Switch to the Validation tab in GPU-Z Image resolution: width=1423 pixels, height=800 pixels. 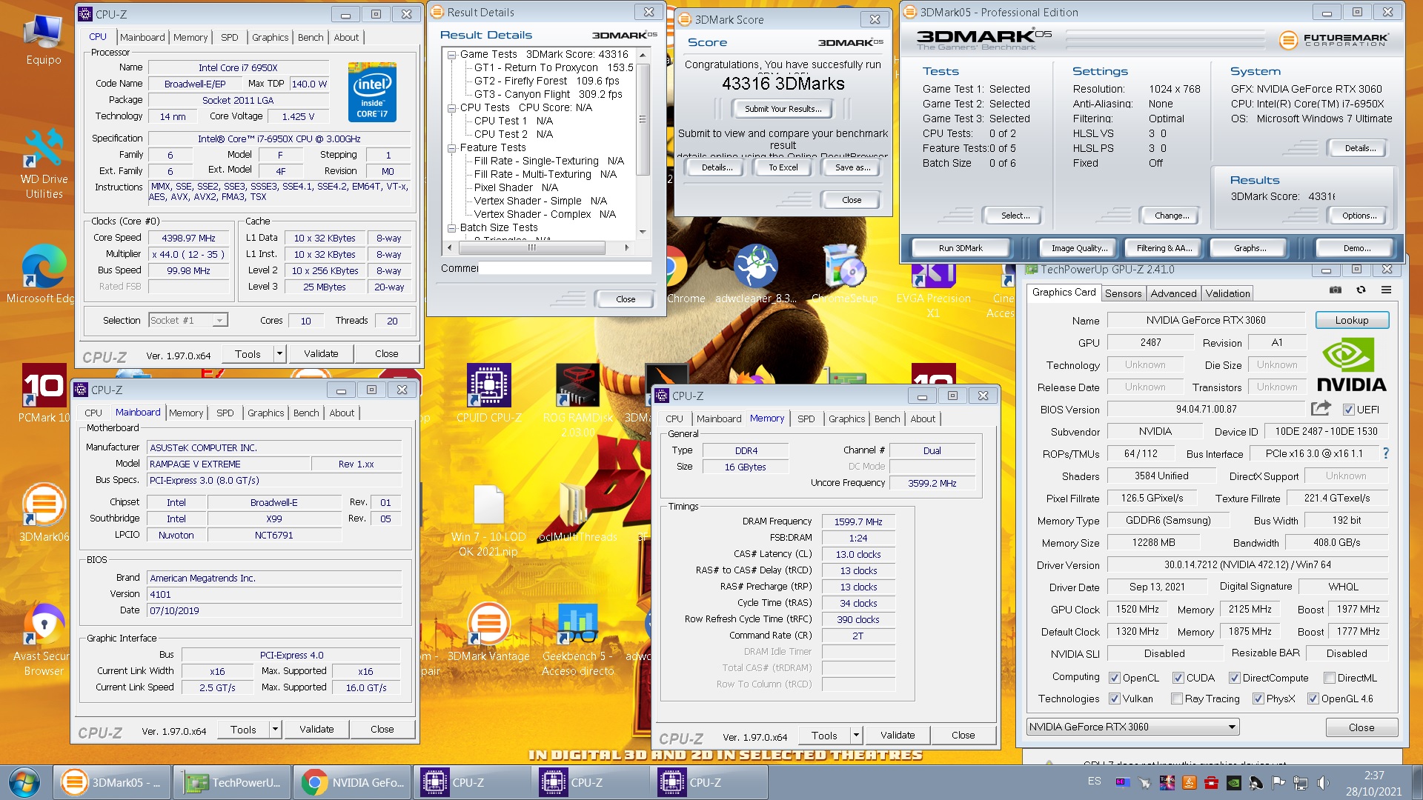(x=1227, y=293)
